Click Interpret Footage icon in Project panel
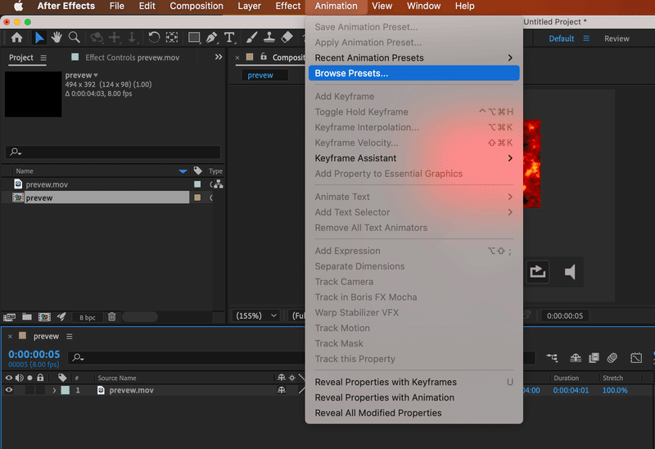The image size is (655, 449). [x=9, y=317]
